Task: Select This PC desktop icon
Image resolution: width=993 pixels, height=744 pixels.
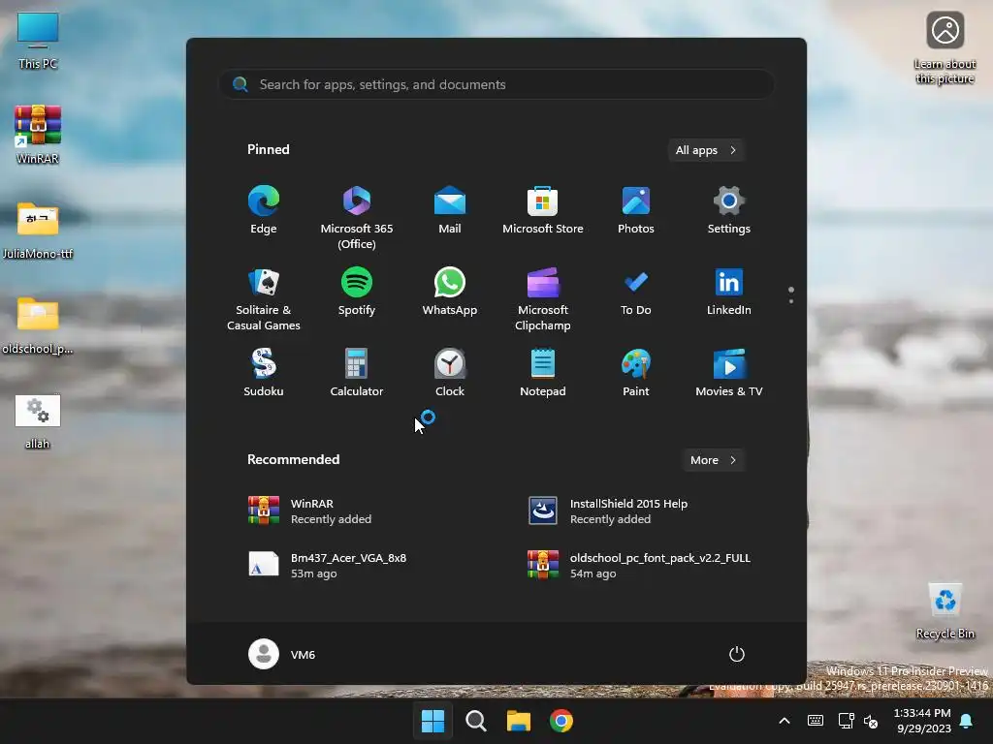Action: (x=38, y=41)
